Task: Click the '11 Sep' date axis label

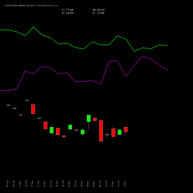Action: click(x=20, y=184)
